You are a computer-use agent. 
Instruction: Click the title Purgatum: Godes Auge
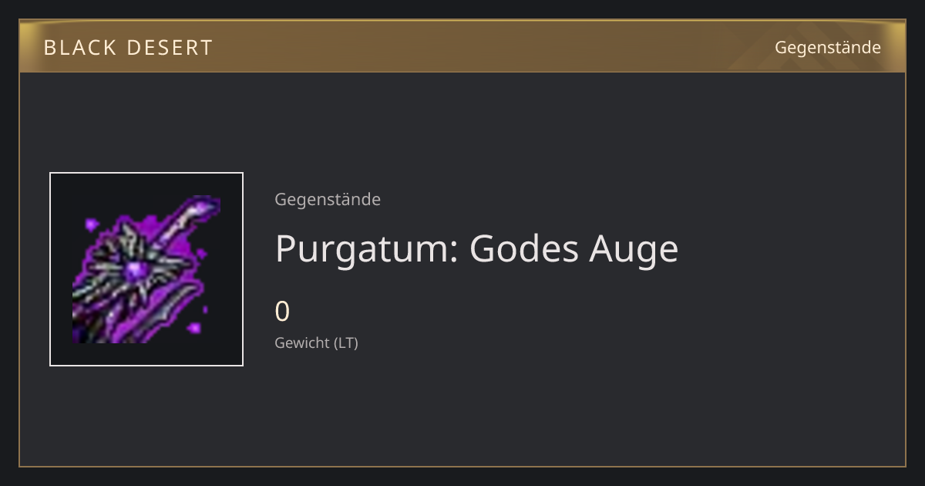tap(476, 249)
